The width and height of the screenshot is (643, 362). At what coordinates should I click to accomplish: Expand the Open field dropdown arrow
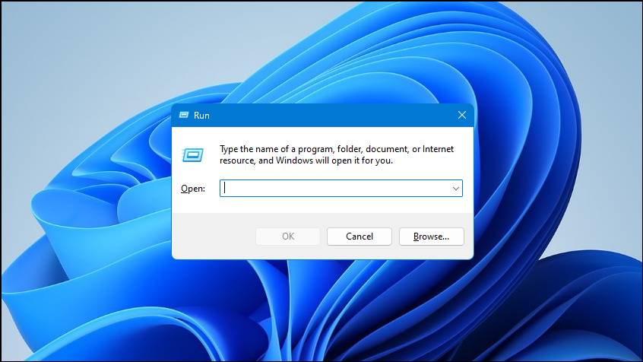click(455, 189)
